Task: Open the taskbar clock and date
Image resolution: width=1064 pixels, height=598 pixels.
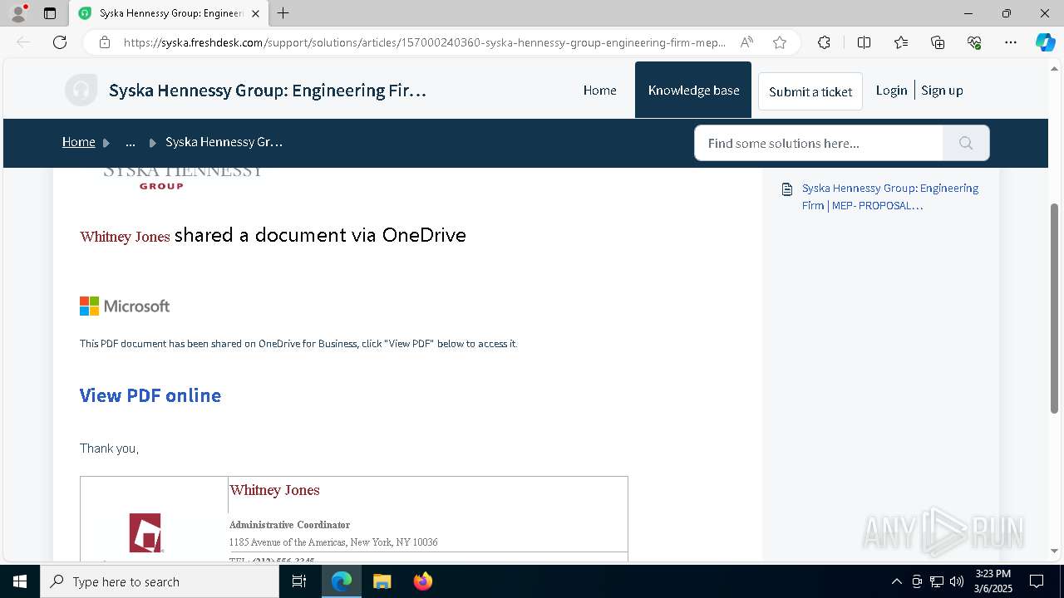Action: 993,581
